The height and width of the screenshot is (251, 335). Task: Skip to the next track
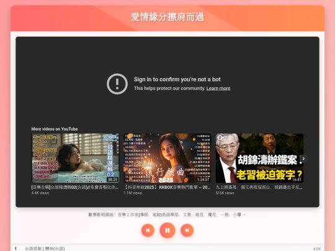(187, 231)
